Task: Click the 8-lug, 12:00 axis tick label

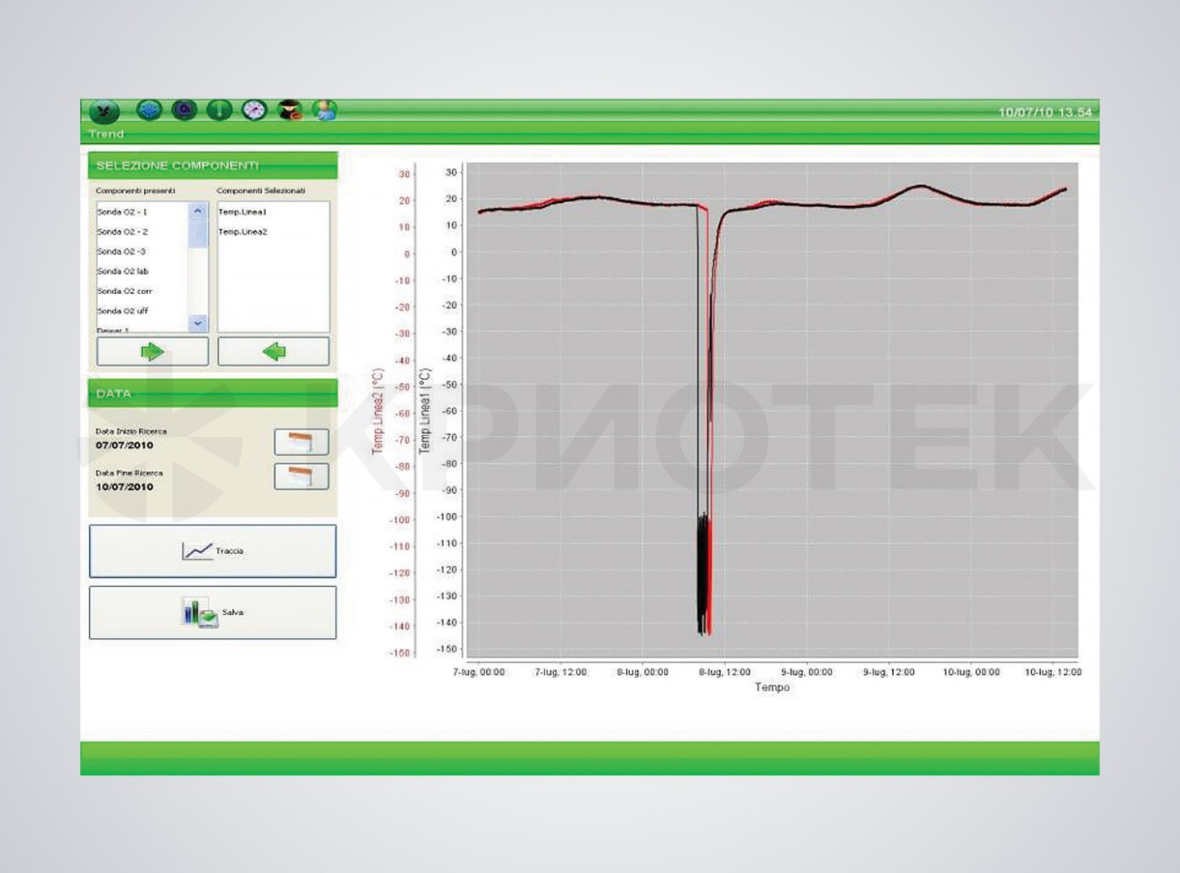Action: [x=725, y=673]
